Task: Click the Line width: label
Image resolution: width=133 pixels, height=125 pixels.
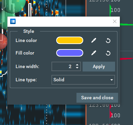Action: (27, 66)
